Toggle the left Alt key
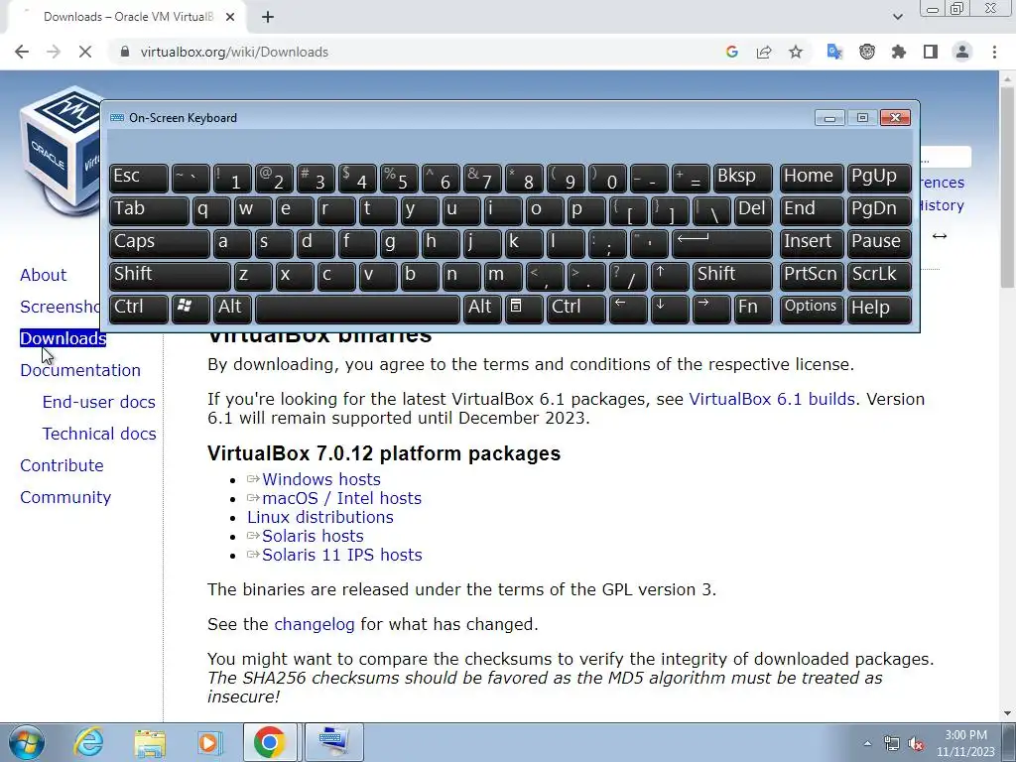 [232, 308]
